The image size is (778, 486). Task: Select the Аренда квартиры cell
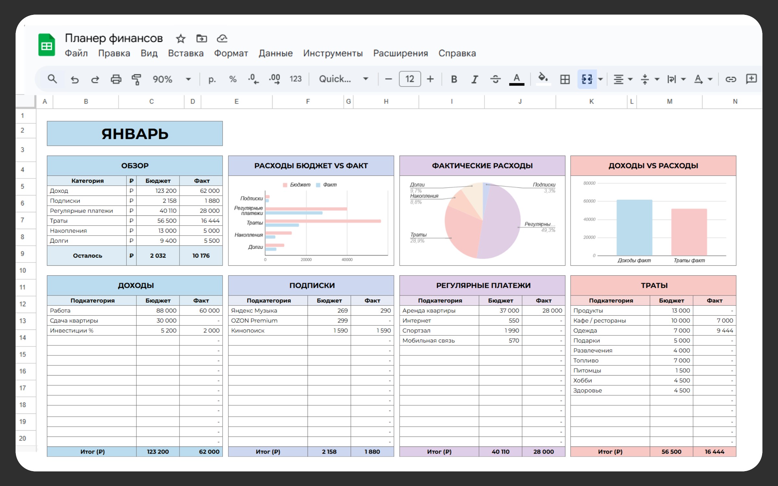439,310
